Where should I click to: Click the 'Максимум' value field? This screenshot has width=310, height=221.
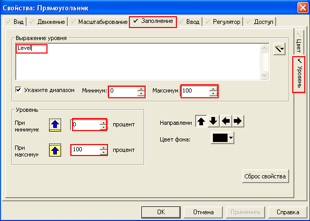(195, 91)
